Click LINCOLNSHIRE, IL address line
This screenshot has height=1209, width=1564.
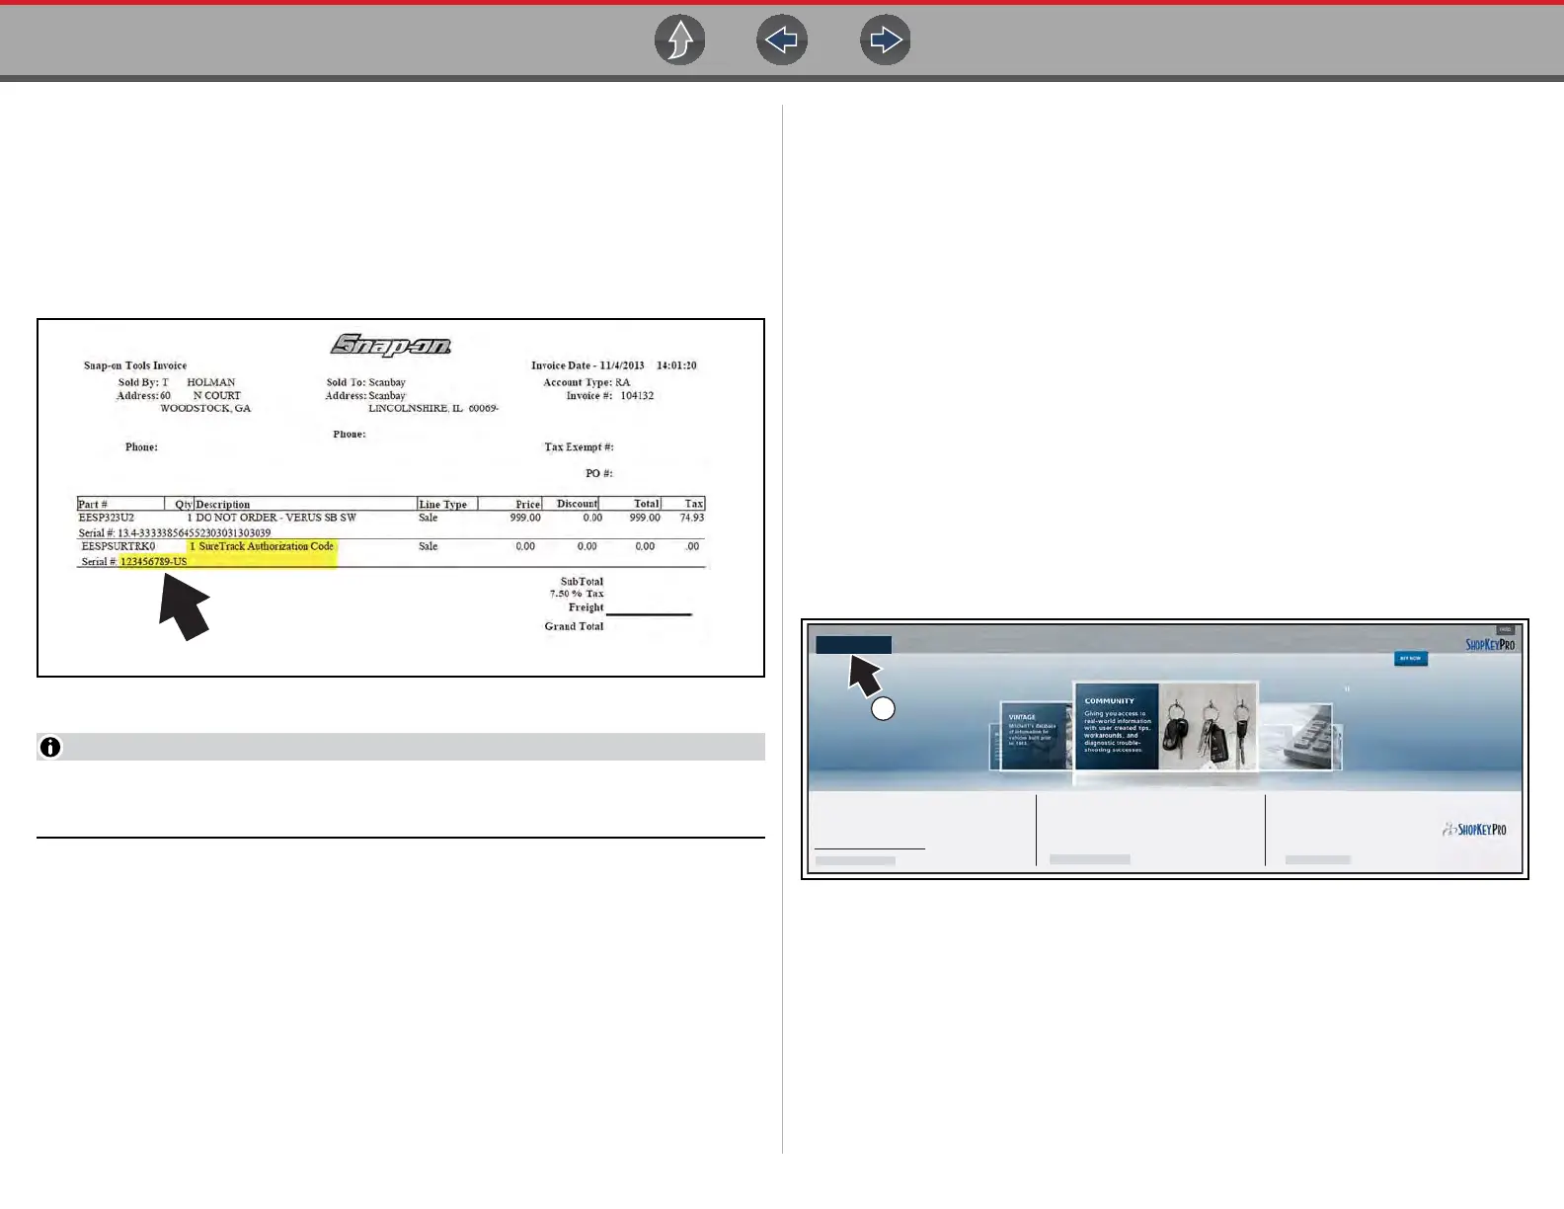pos(433,408)
